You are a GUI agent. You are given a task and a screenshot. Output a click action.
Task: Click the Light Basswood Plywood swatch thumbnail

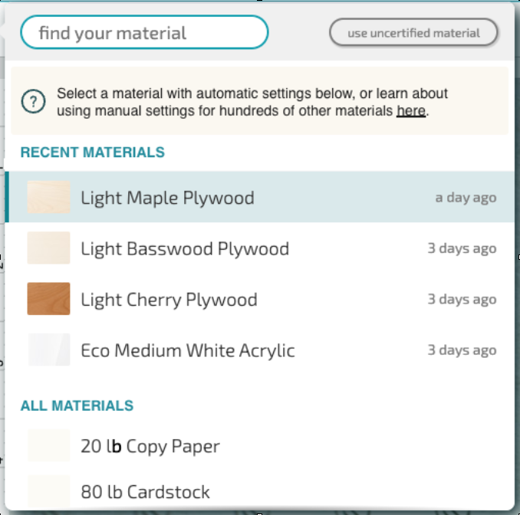pos(48,248)
